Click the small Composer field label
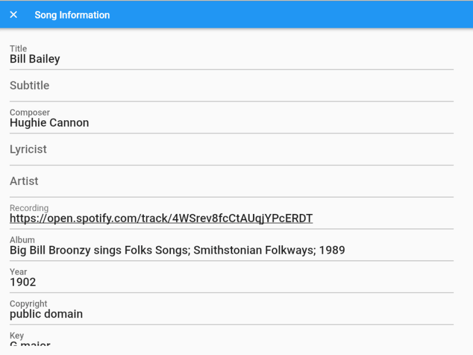 [30, 113]
